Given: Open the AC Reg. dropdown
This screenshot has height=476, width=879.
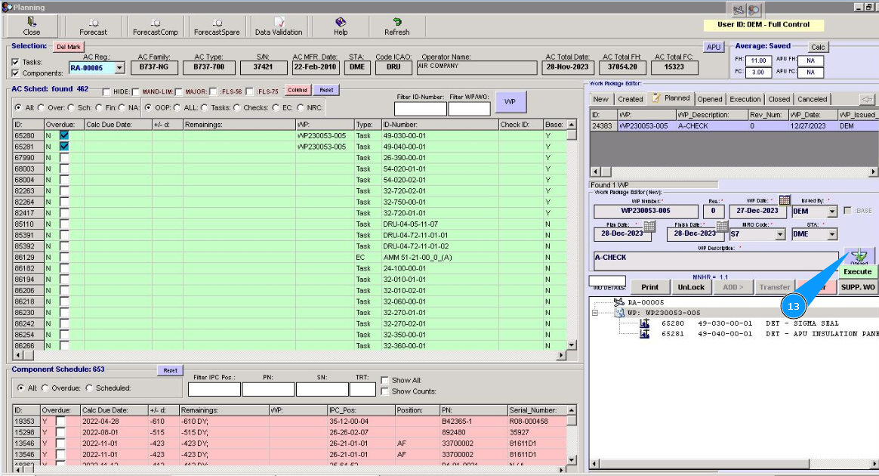Looking at the screenshot, I should tap(119, 68).
